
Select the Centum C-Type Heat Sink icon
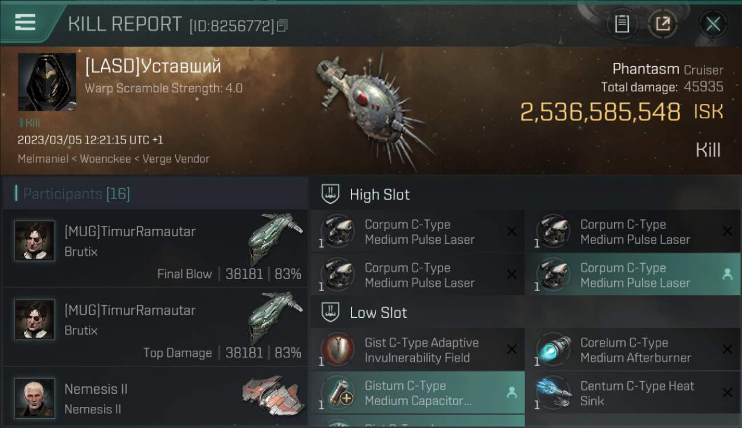pyautogui.click(x=553, y=393)
